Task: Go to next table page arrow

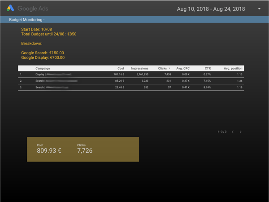Action: click(240, 132)
